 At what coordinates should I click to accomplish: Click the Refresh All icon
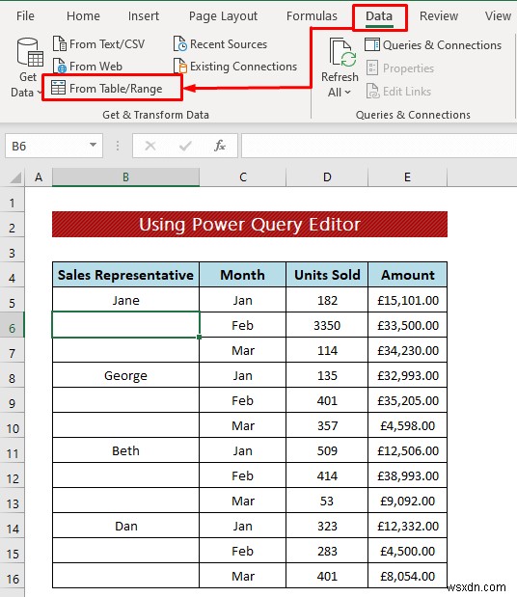pyautogui.click(x=342, y=52)
